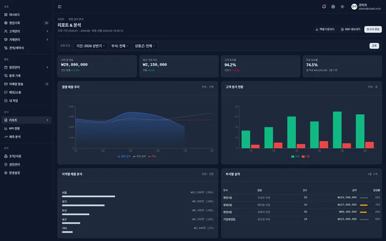Toggle the 신규 legend in customer chart
This screenshot has height=241, width=386.
coord(295,156)
